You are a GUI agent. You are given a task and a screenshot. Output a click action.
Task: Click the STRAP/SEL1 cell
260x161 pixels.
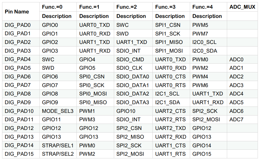point(58,145)
